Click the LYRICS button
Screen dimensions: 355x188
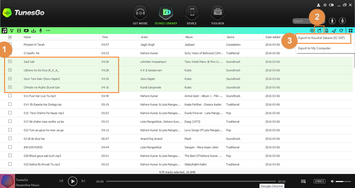click(319, 181)
